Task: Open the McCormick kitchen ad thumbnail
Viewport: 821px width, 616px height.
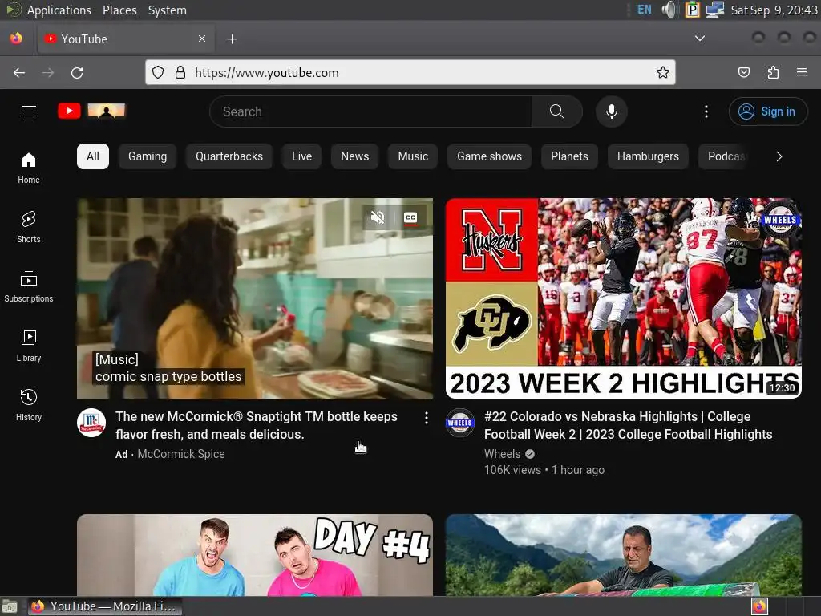Action: click(x=255, y=298)
